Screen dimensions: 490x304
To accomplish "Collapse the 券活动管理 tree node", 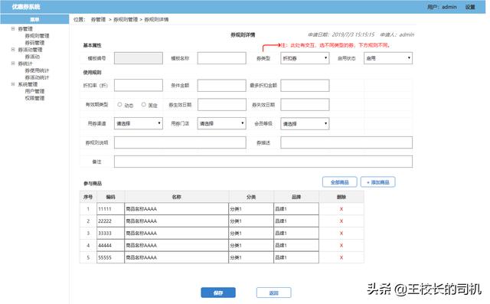I will (13, 49).
